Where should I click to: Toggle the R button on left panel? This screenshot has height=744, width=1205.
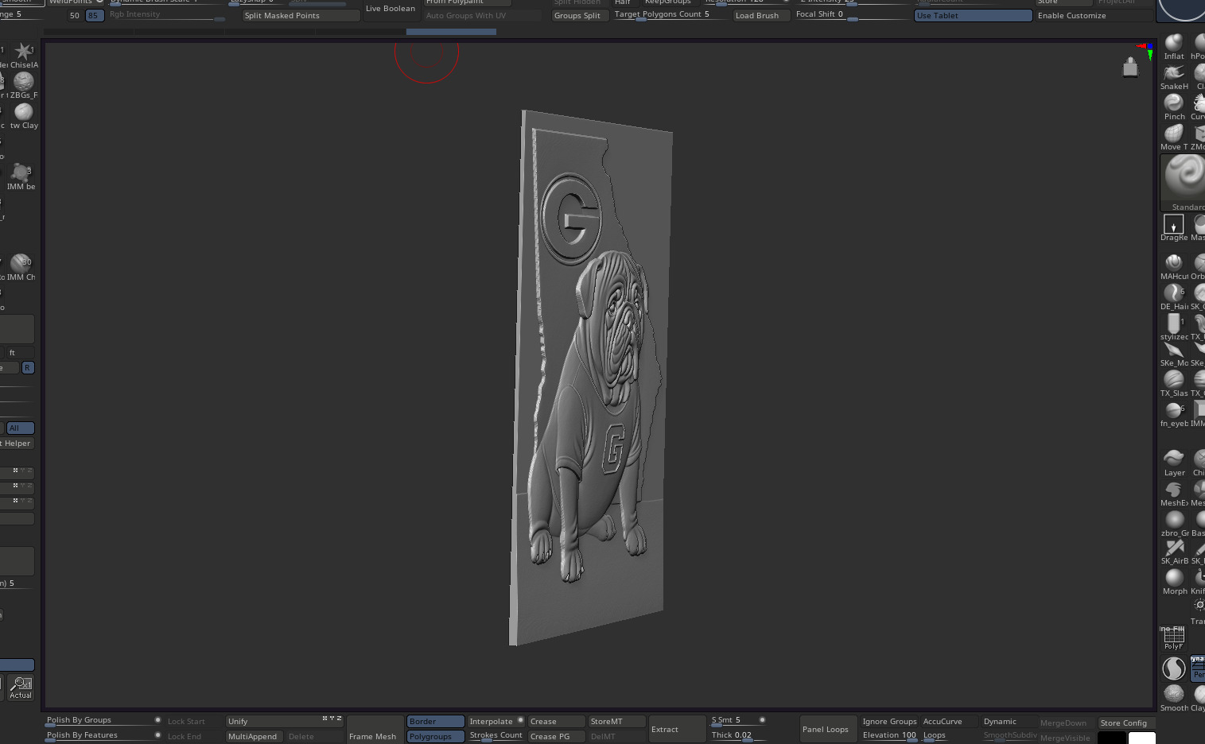point(28,368)
